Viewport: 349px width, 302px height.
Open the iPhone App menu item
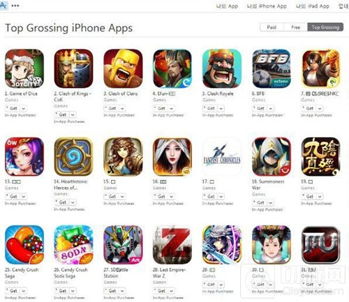coord(267,6)
